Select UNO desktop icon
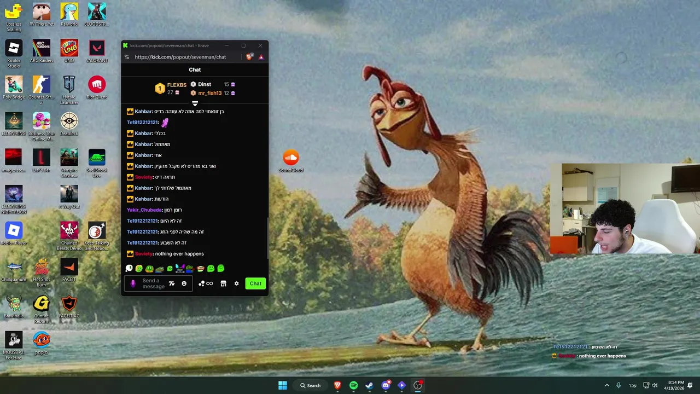Screen dimensions: 700x394 69,51
